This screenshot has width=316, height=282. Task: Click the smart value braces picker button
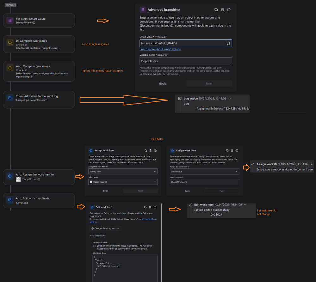click(228, 43)
